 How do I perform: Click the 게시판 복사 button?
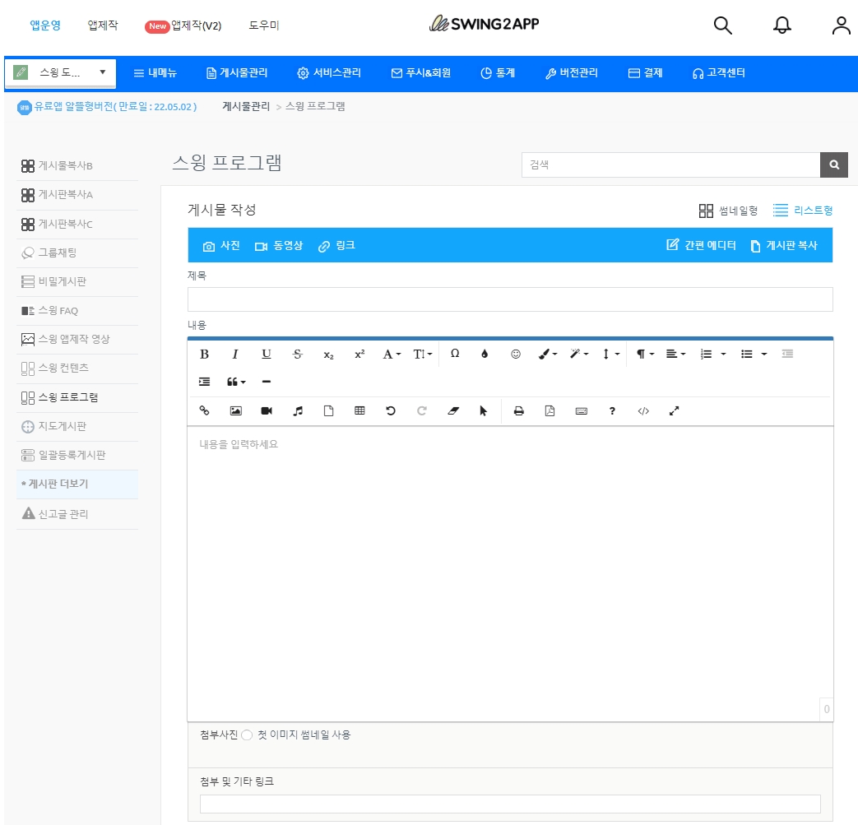click(x=784, y=245)
